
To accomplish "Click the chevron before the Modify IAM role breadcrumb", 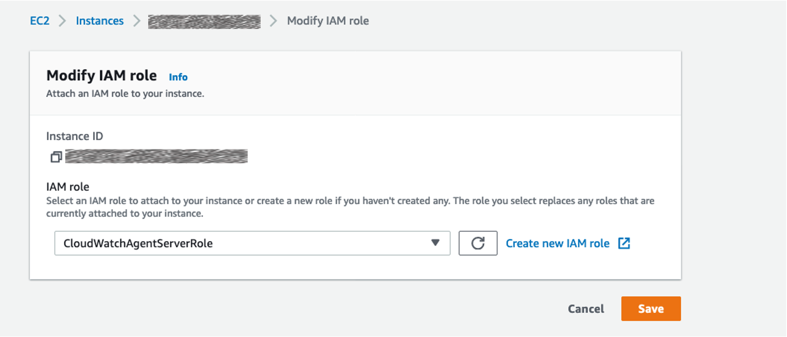I will pos(273,21).
